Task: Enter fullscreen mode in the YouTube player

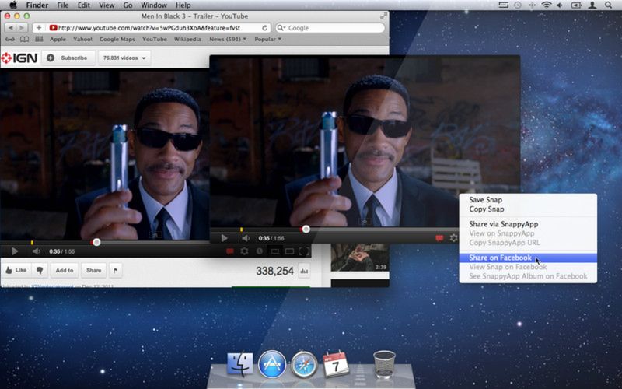Action: [x=304, y=251]
